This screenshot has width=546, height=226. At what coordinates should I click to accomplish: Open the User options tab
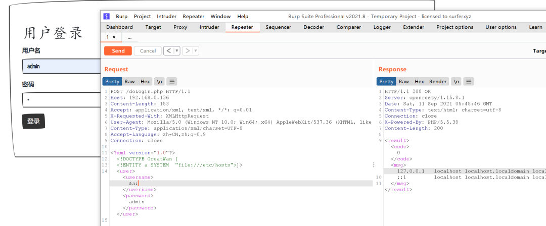[x=500, y=27]
